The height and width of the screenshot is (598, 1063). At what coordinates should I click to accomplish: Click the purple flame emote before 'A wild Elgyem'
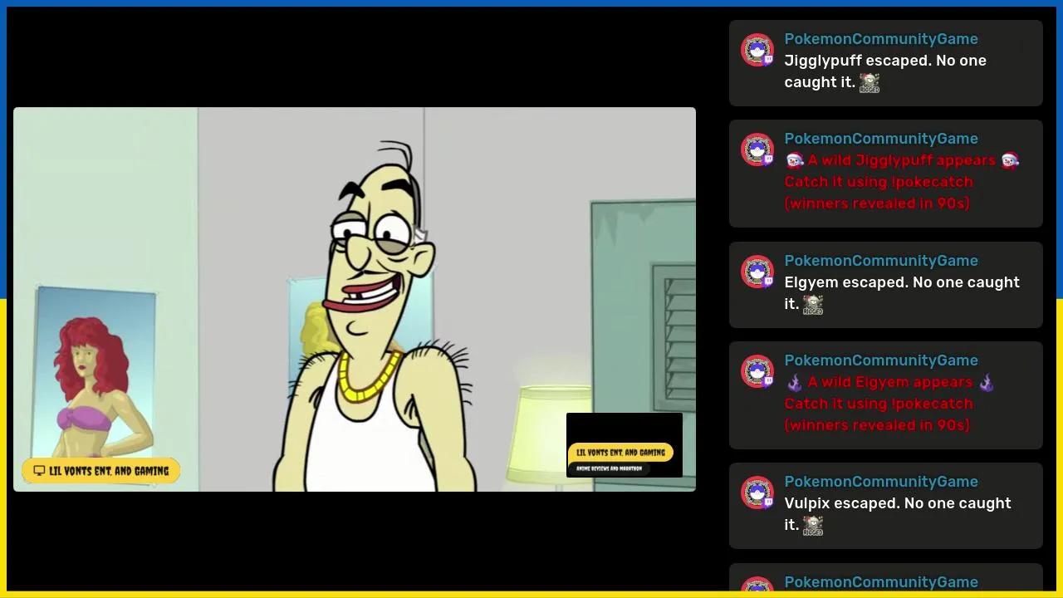point(795,382)
